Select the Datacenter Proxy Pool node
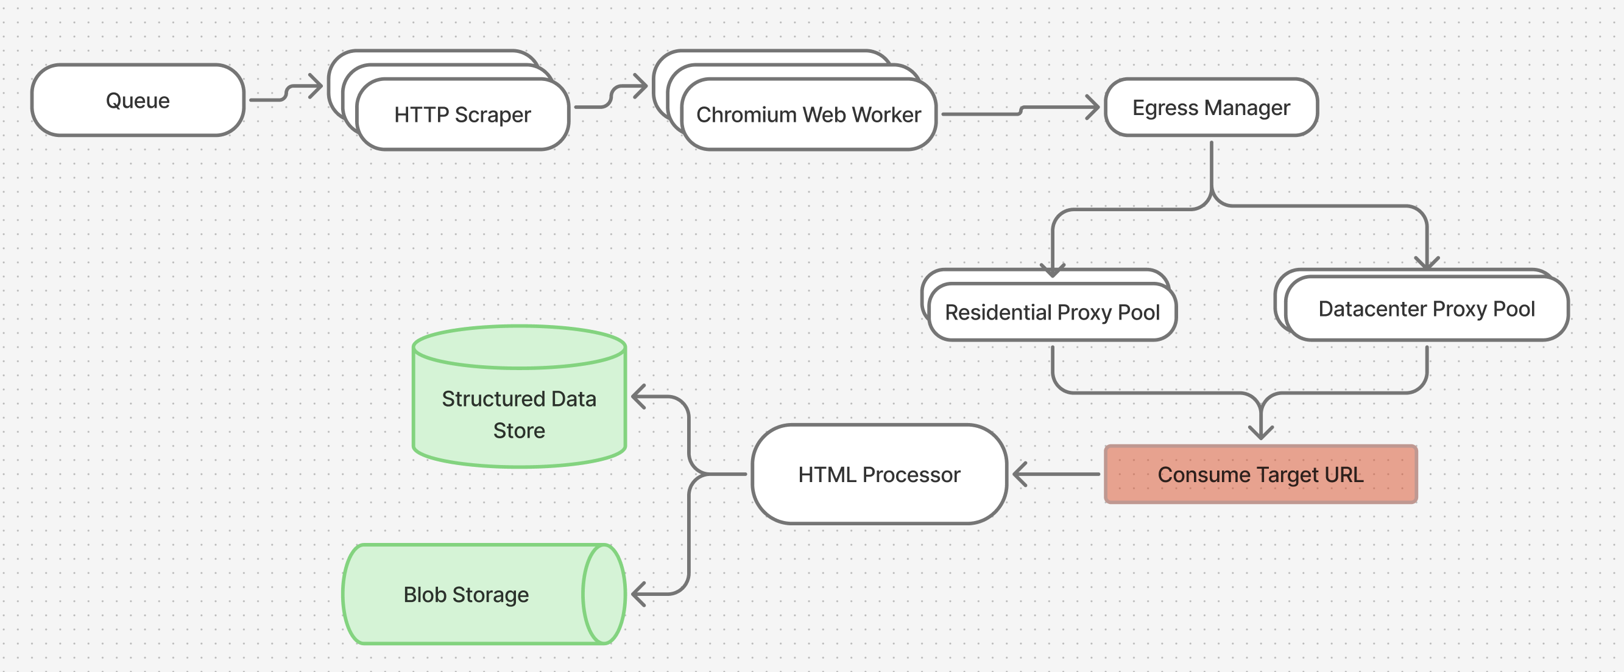The width and height of the screenshot is (1624, 672). pyautogui.click(x=1426, y=309)
